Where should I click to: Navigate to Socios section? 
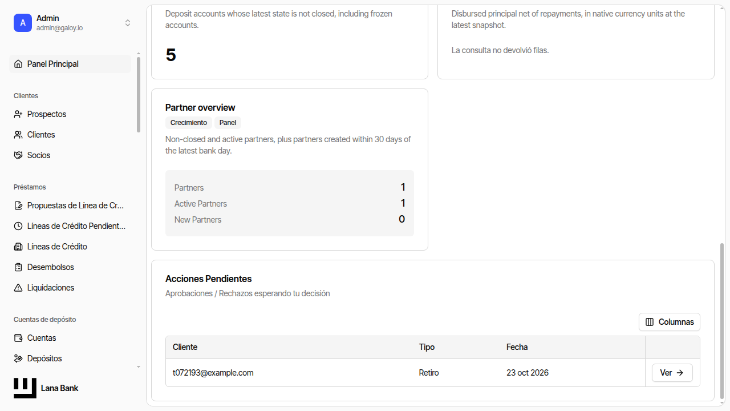(70, 155)
